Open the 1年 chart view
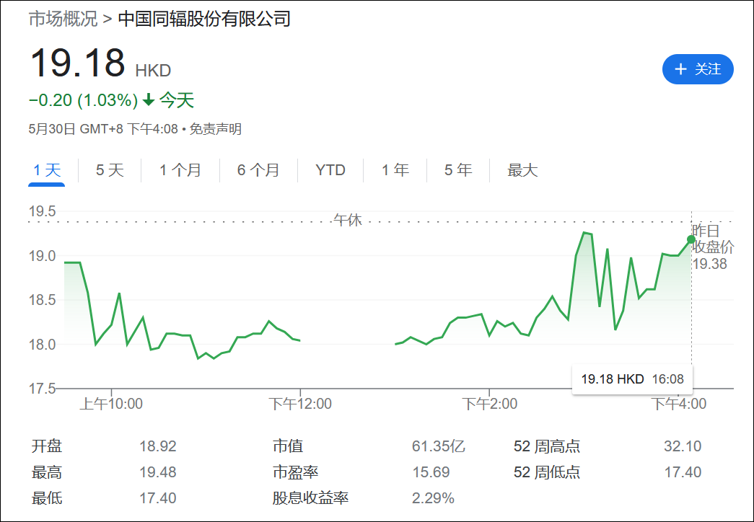The image size is (754, 522). [x=395, y=170]
